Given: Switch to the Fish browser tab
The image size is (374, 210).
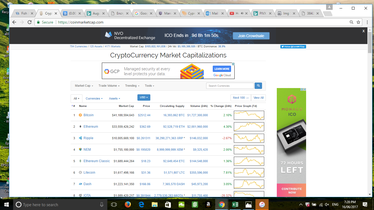Looking at the screenshot, I should (x=24, y=13).
